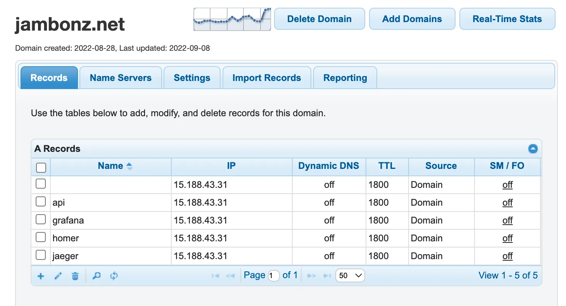Image resolution: width=566 pixels, height=306 pixels.
Task: Go to previous page pager icon
Action: (x=230, y=276)
